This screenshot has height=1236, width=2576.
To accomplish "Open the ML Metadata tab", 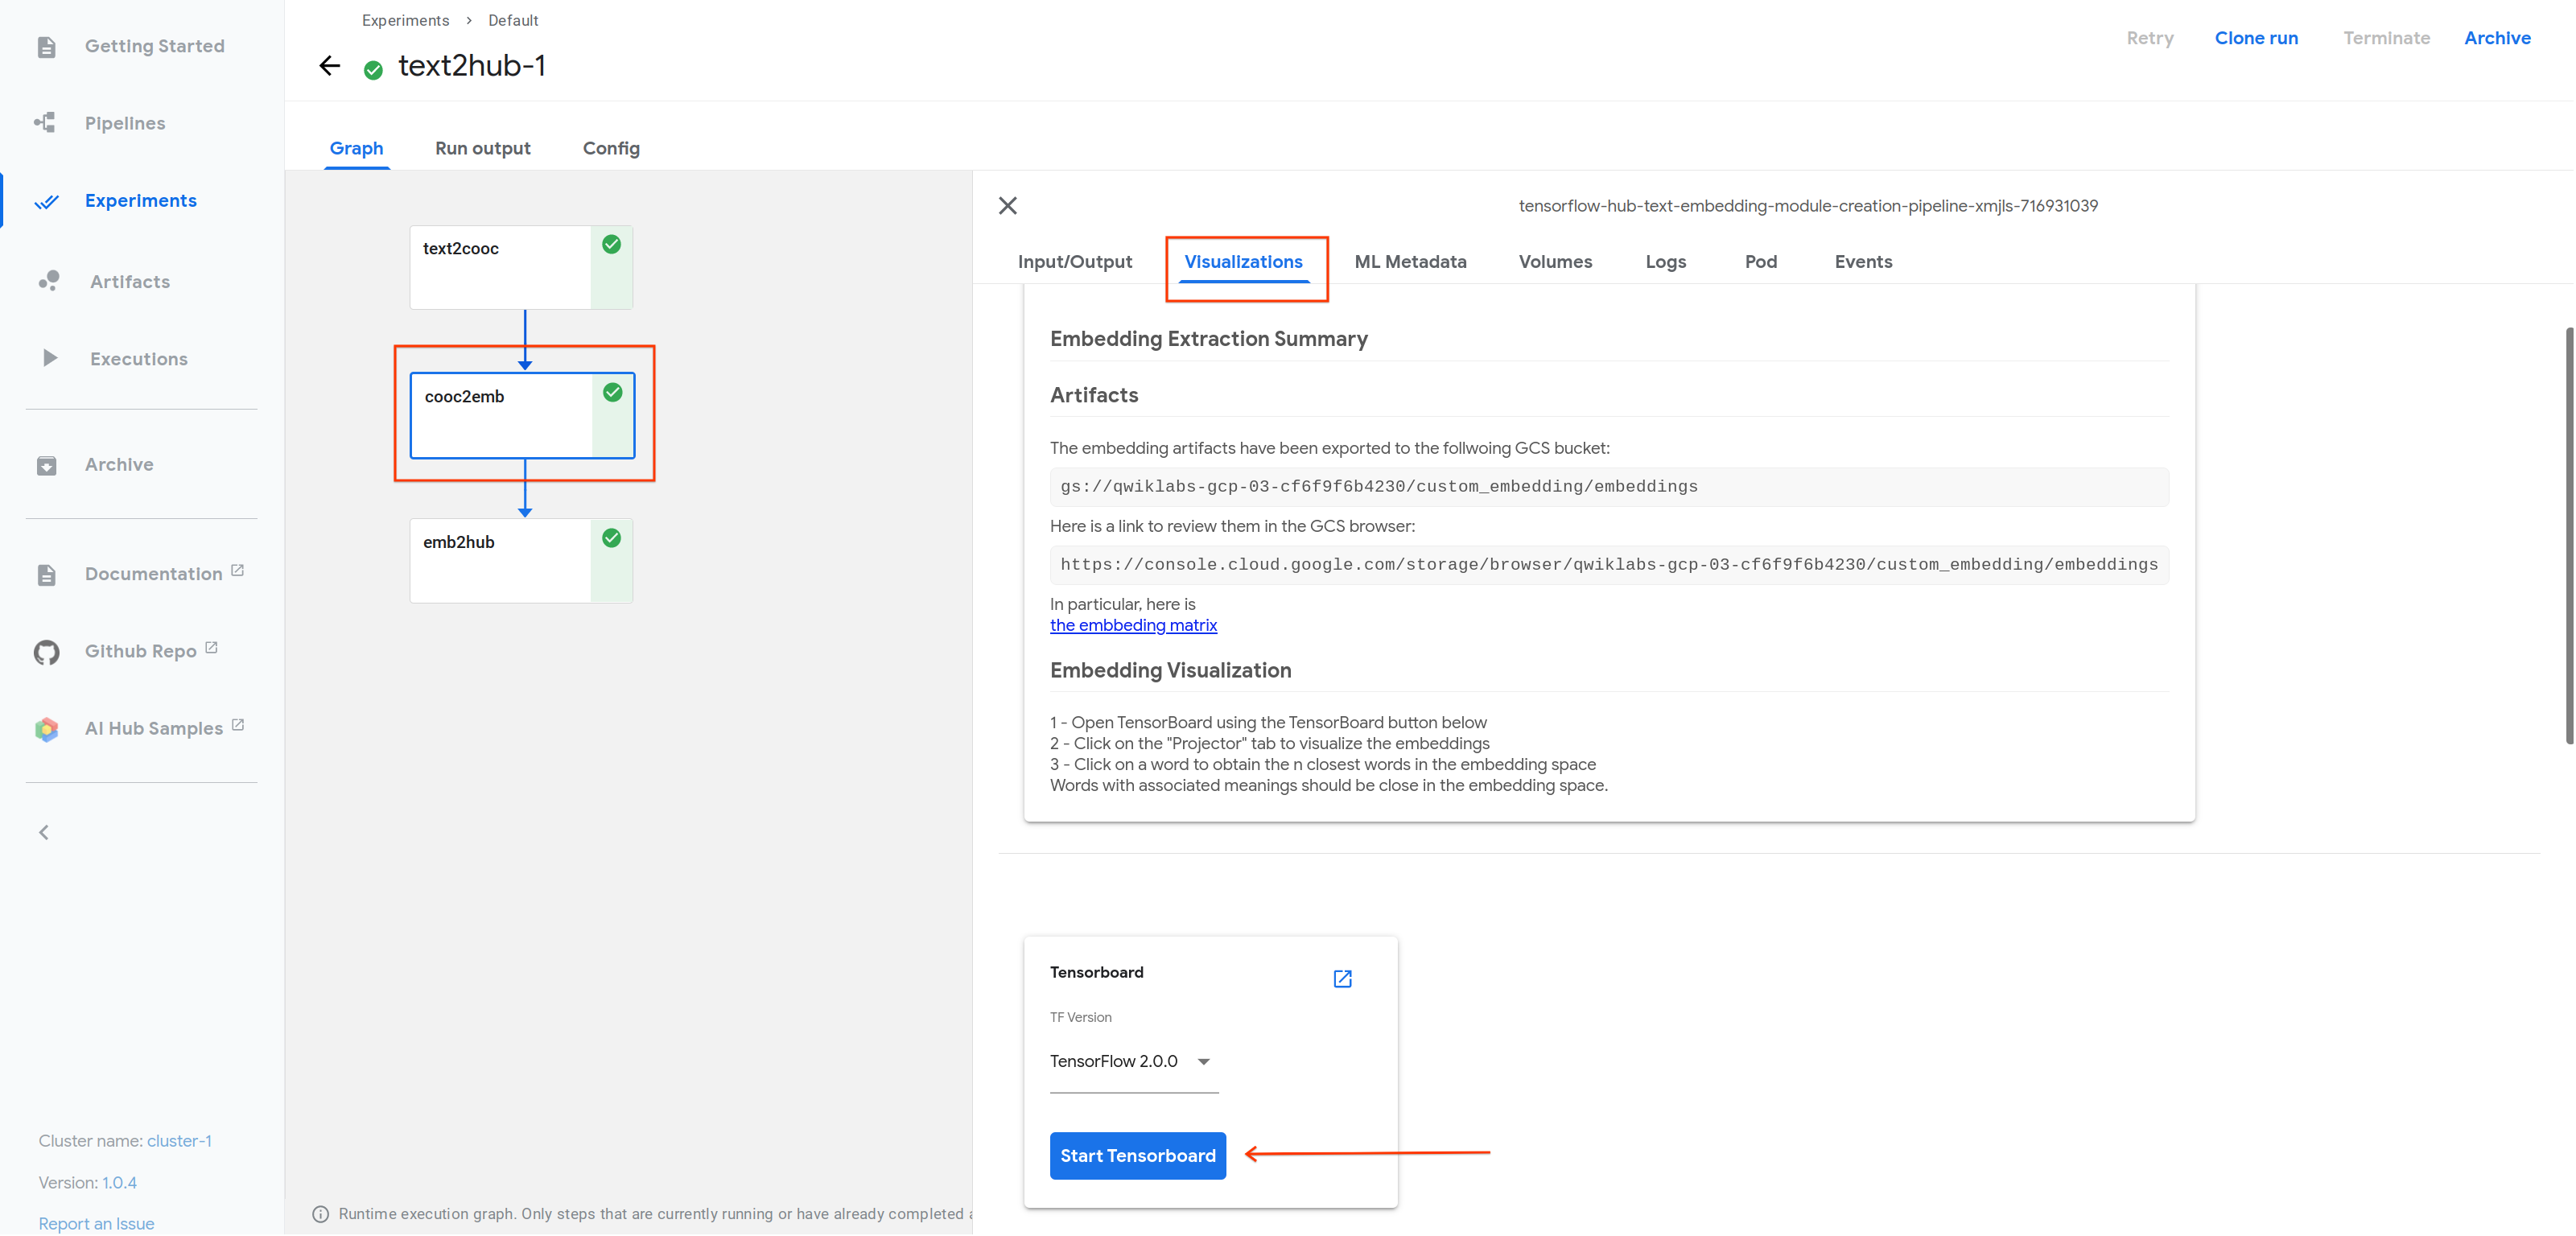I will pyautogui.click(x=1409, y=261).
